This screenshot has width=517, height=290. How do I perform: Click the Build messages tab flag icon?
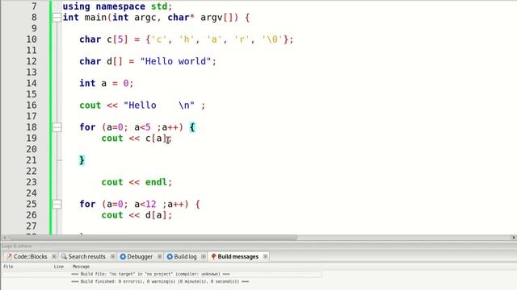(x=213, y=256)
